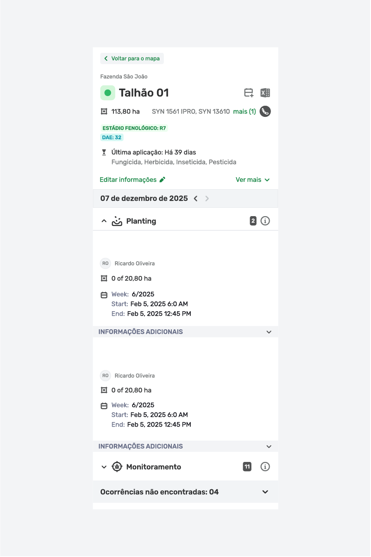371x557 pixels.
Task: Open Editar informações link
Action: [x=128, y=179]
